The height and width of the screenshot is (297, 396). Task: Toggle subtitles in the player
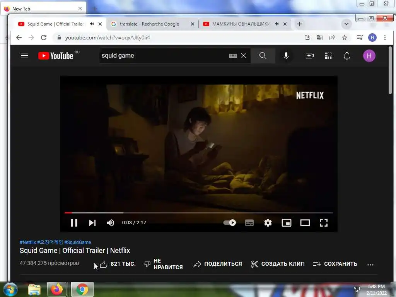tap(249, 223)
